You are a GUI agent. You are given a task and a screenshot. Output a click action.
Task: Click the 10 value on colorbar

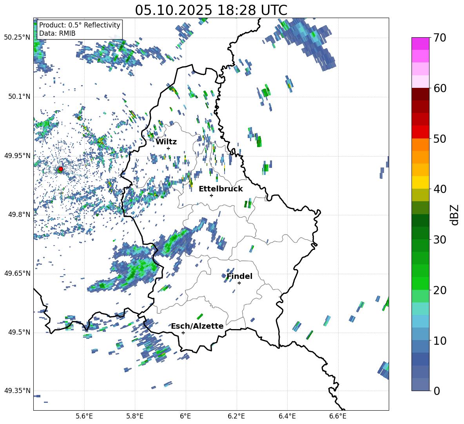coord(440,340)
